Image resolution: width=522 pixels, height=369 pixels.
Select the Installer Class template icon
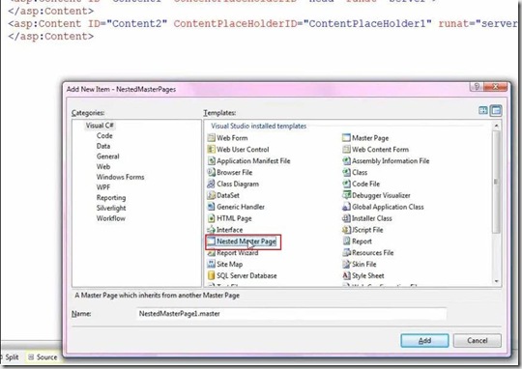(x=346, y=218)
